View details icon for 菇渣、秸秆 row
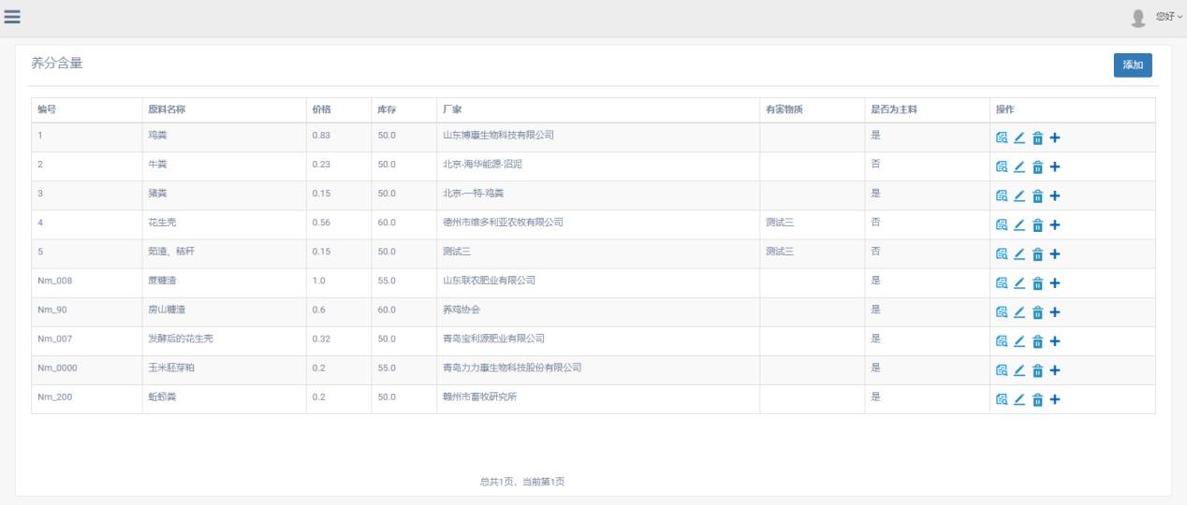1187x505 pixels. [x=1002, y=254]
